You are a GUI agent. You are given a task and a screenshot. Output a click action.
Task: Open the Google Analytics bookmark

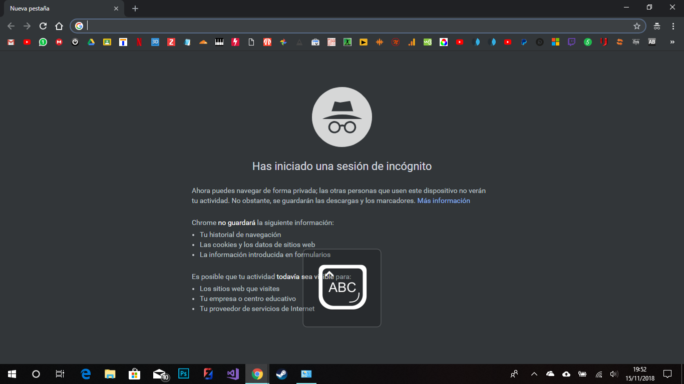412,42
